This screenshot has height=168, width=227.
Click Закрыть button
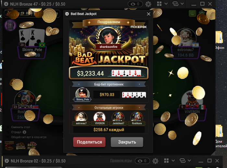pos(127,142)
